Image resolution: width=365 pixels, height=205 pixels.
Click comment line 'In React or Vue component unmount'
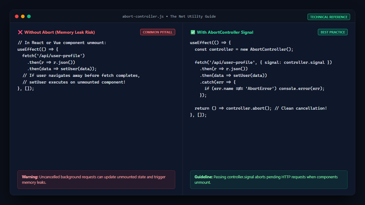point(62,43)
